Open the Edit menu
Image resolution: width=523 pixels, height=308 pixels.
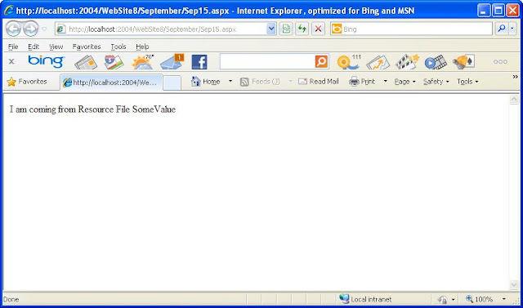(x=34, y=47)
